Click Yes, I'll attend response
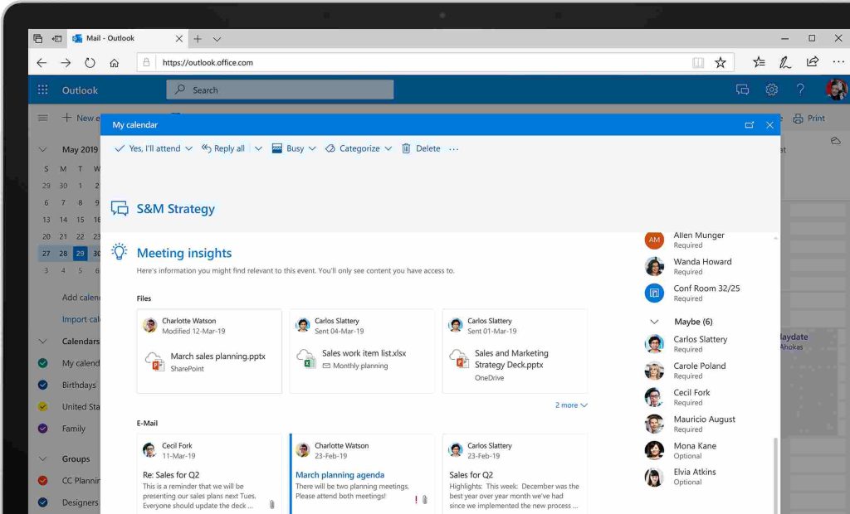The width and height of the screenshot is (850, 514). tap(148, 148)
